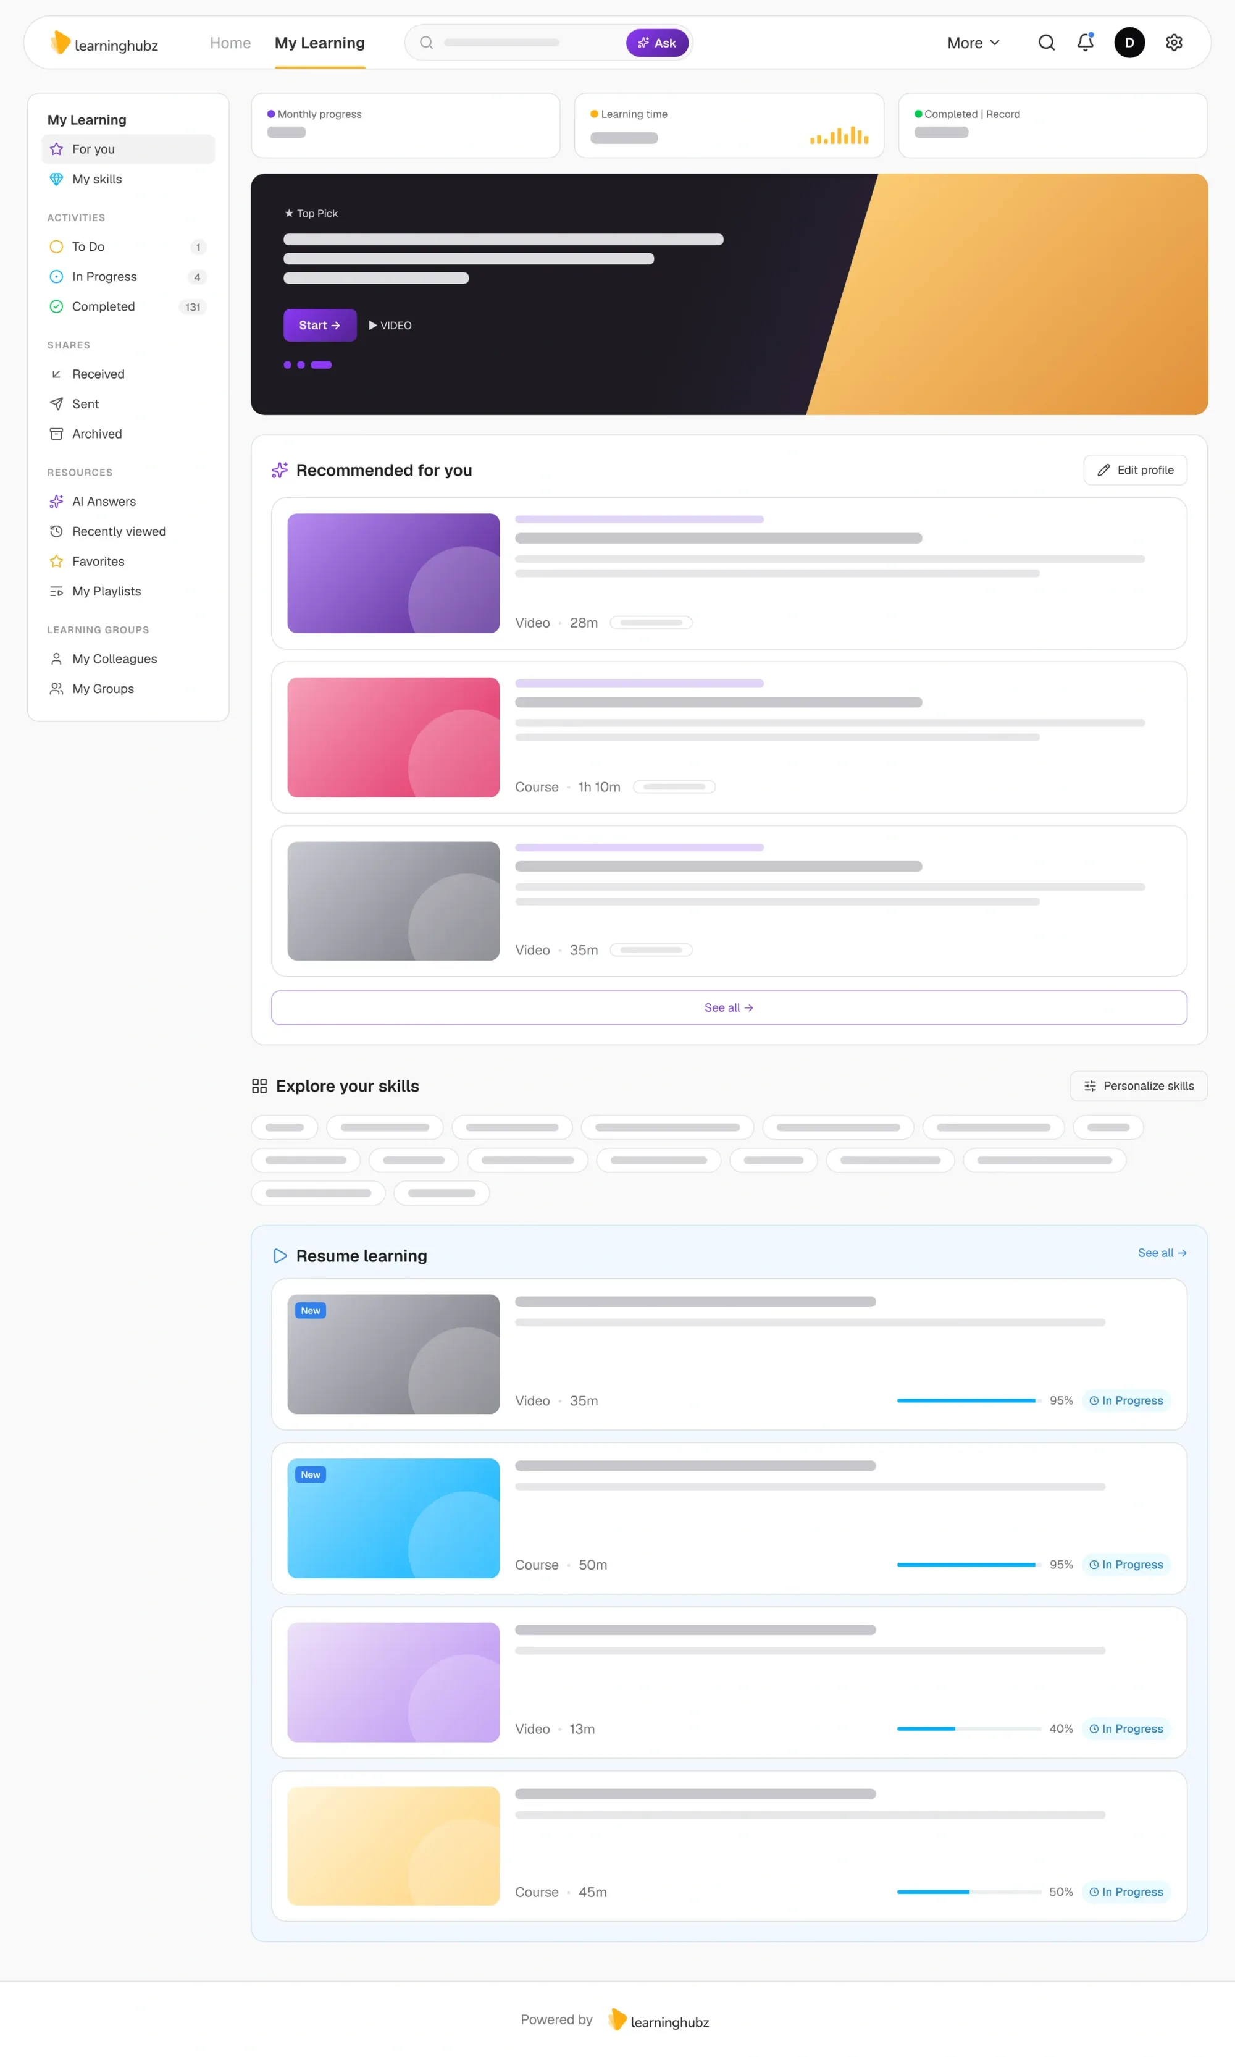Screen dimensions: 1235x2057
Task: Click Start on Top Pick banner
Action: (x=320, y=326)
